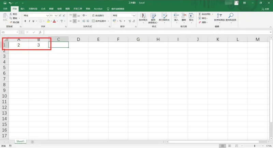Decrease indent of cell content
Image resolution: width=273 pixels, height=148 pixels.
click(x=84, y=21)
